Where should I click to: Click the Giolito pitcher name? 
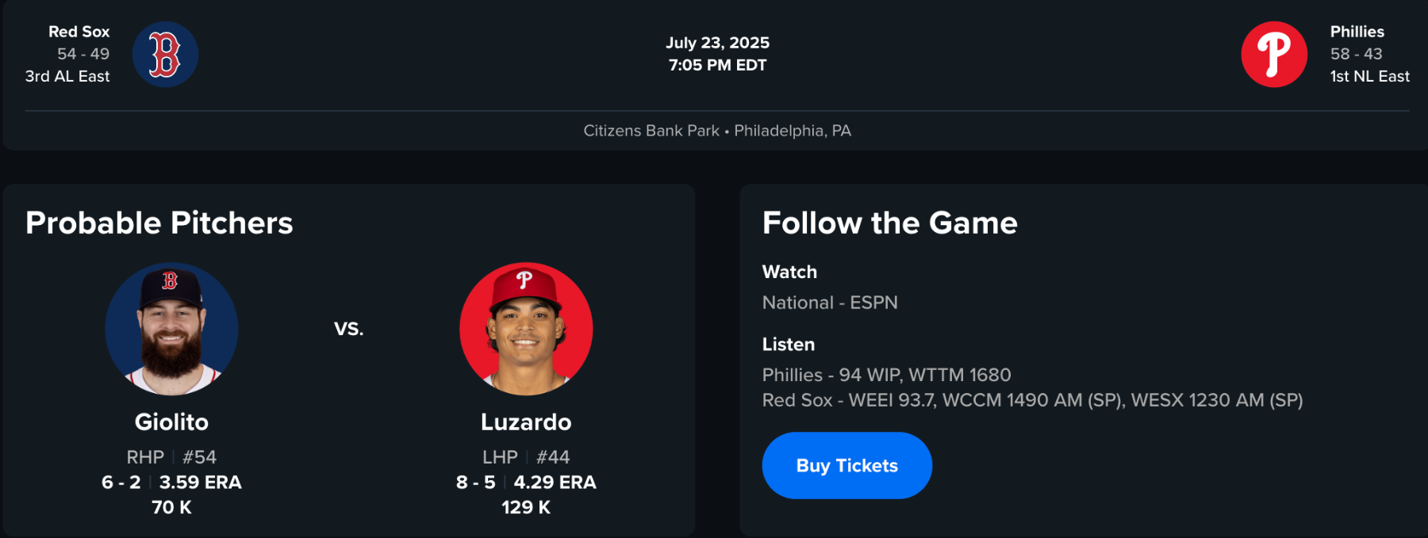pos(171,422)
